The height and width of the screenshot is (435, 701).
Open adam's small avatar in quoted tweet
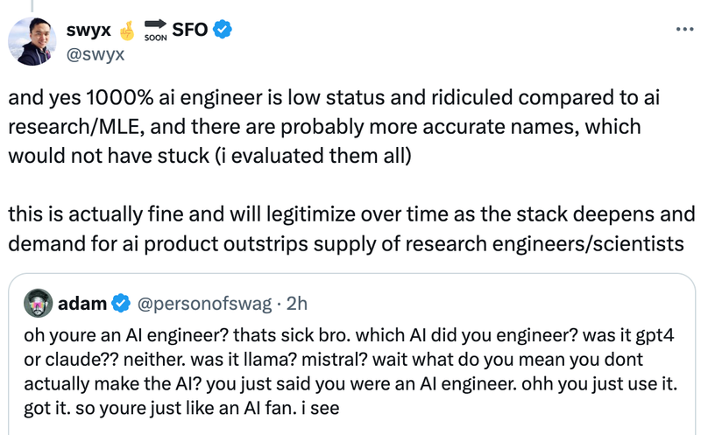38,303
